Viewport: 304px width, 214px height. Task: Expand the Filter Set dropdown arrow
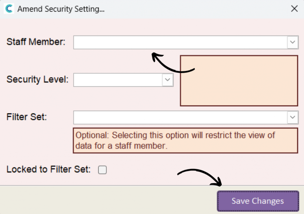292,117
